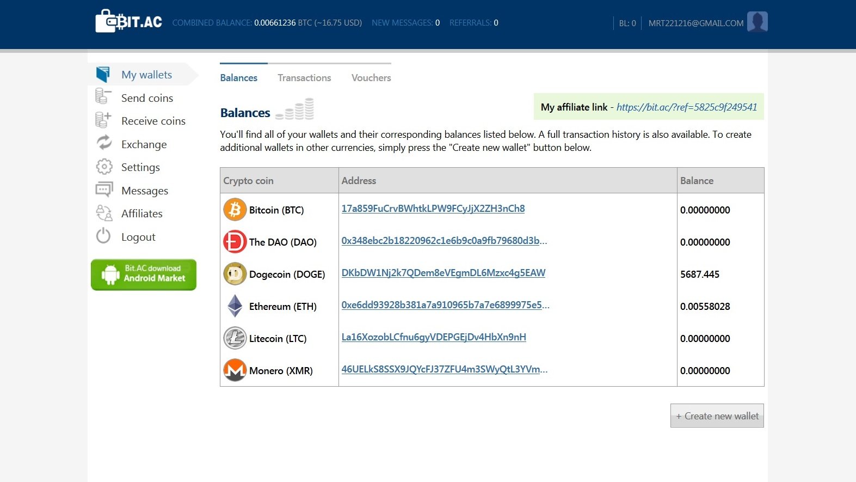856x482 pixels.
Task: Go to Send coins page
Action: click(x=147, y=98)
